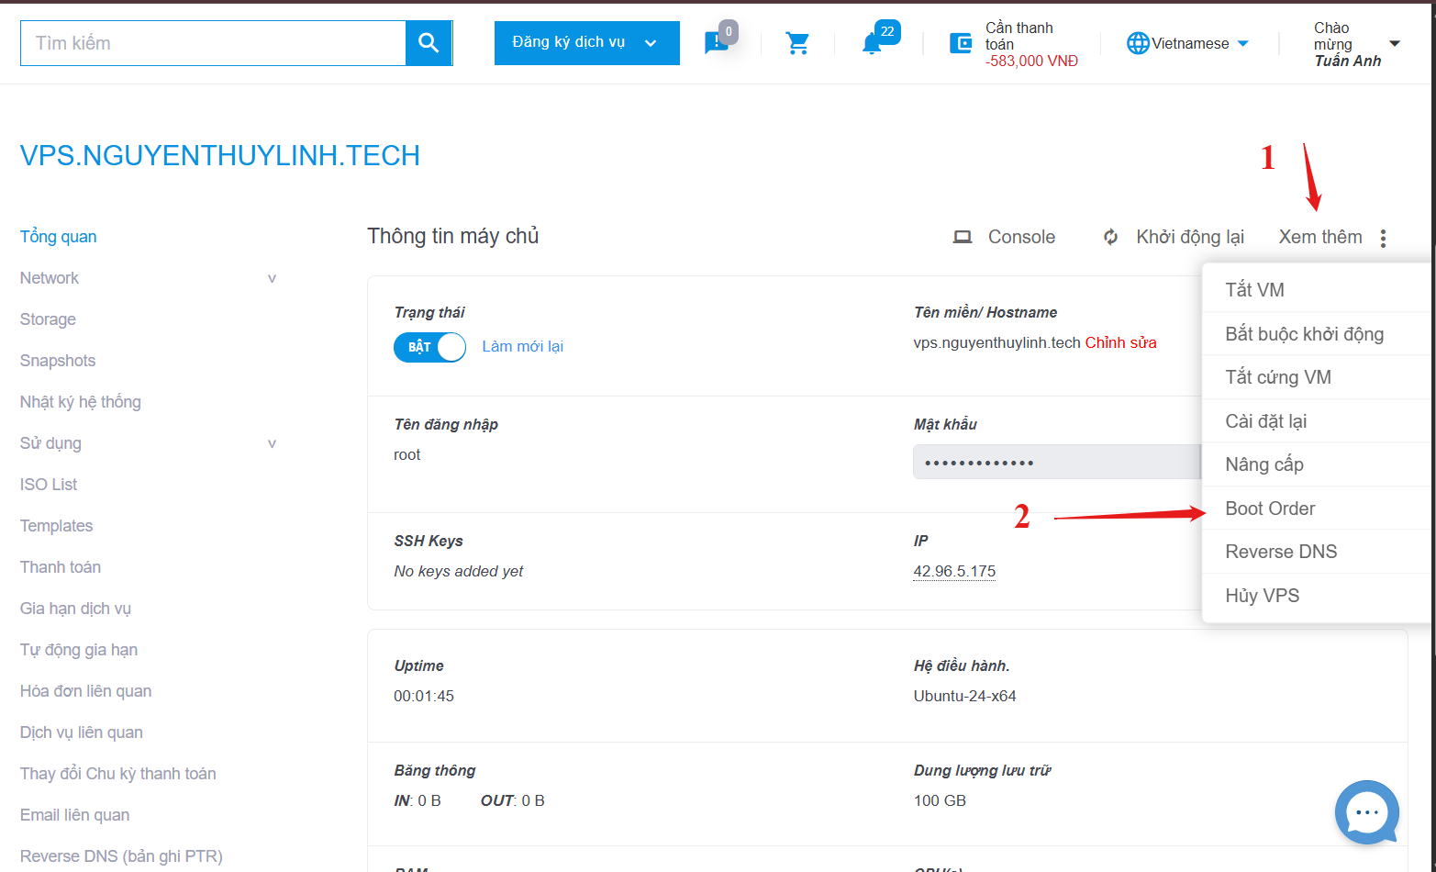The height and width of the screenshot is (872, 1436).
Task: Open Reverse DNS (bản ghi PTR) sidebar item
Action: (x=122, y=856)
